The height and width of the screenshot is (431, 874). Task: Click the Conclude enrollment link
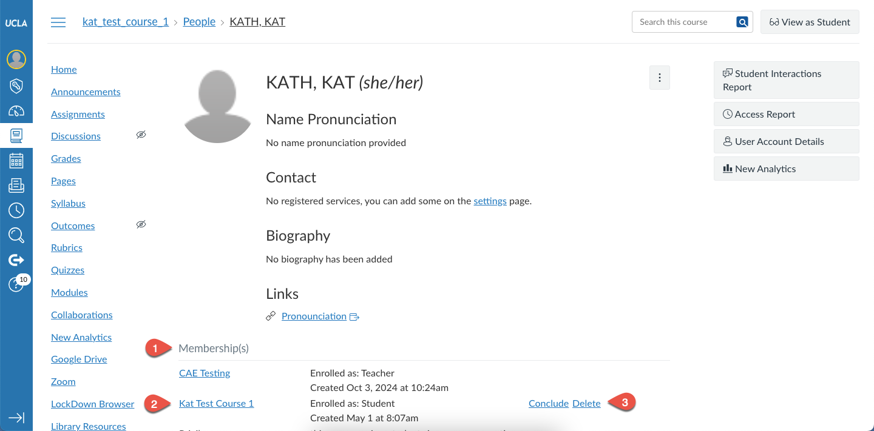tap(549, 404)
